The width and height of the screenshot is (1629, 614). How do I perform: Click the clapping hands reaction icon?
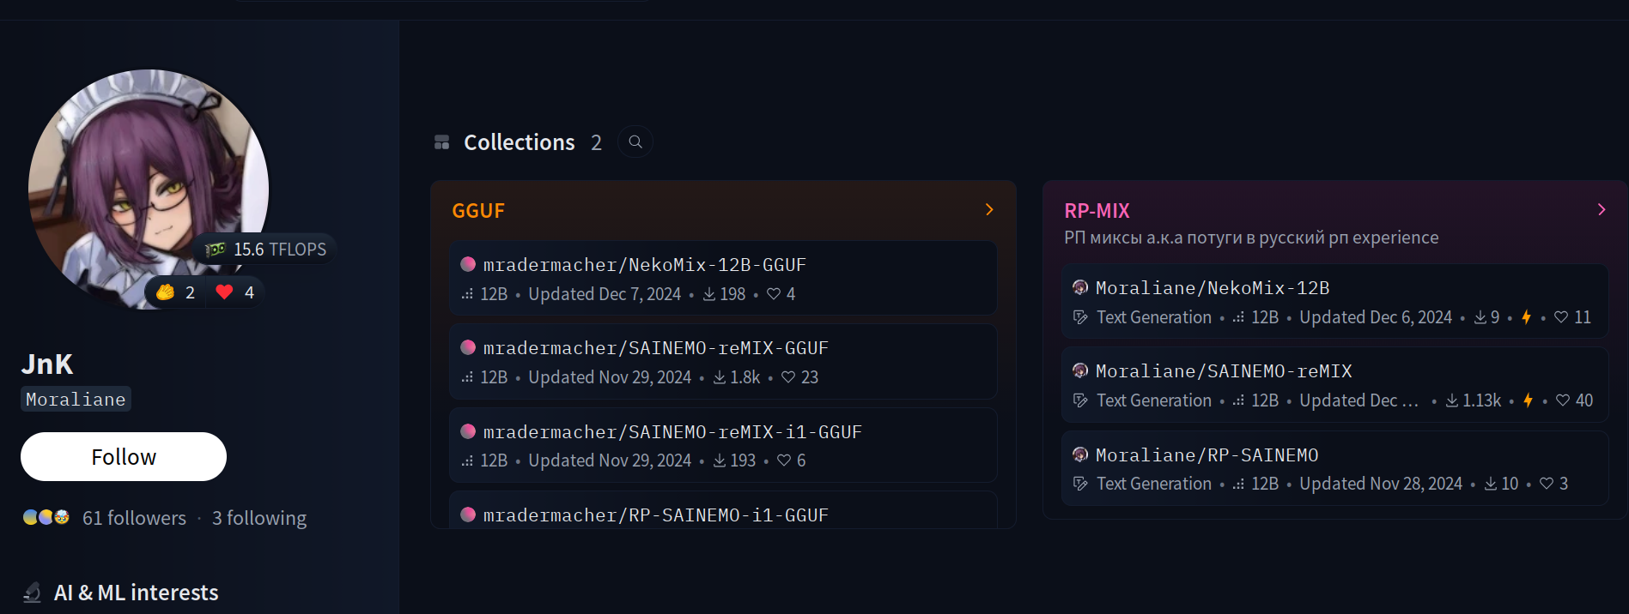(166, 292)
